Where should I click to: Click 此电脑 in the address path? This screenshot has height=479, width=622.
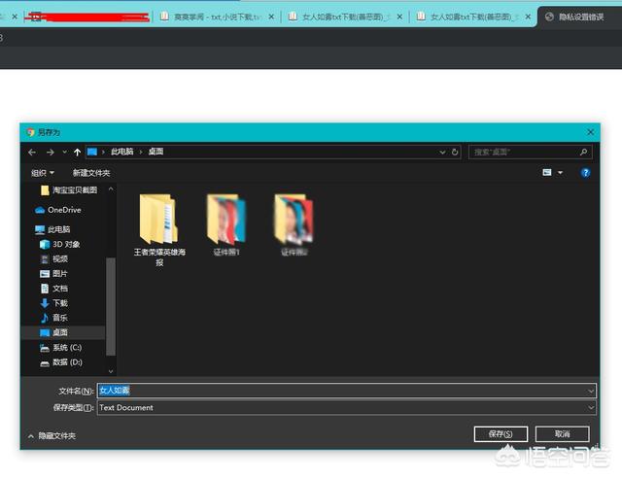tap(122, 152)
